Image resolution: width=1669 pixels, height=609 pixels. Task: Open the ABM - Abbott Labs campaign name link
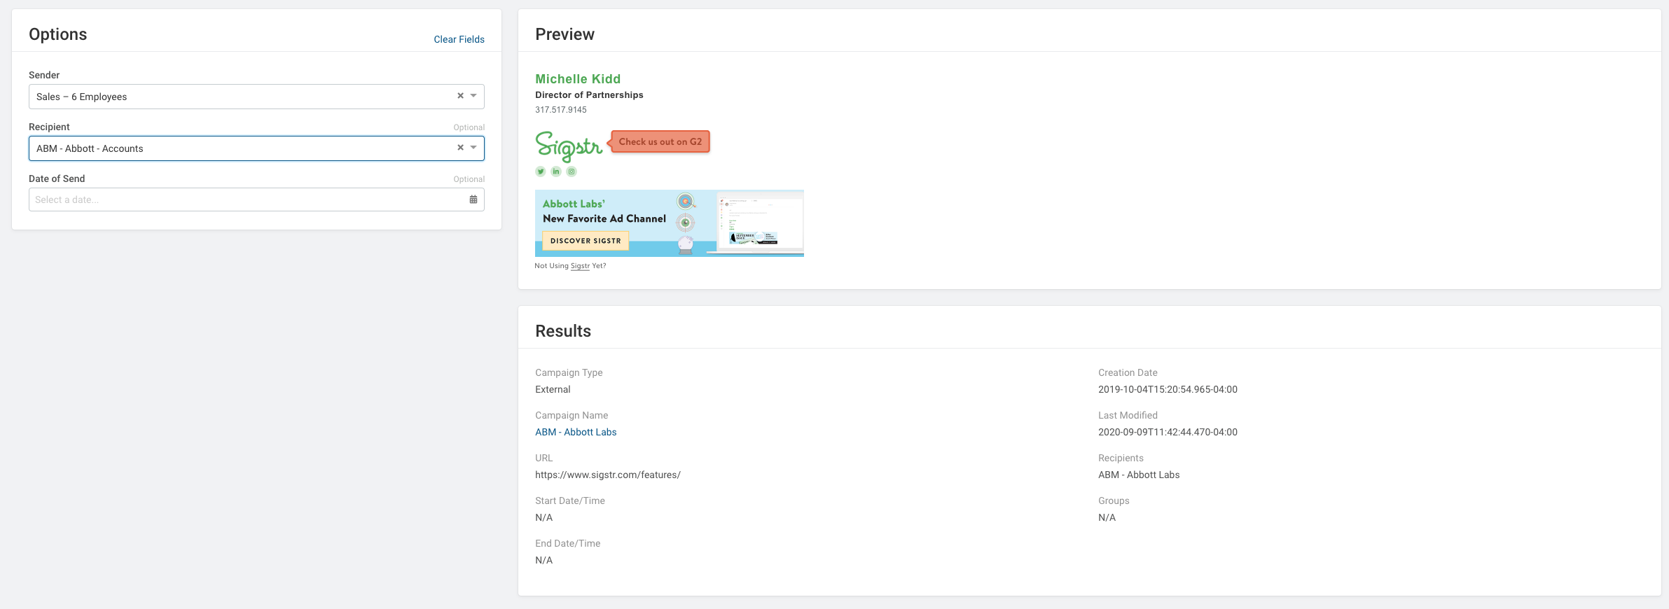(x=576, y=432)
